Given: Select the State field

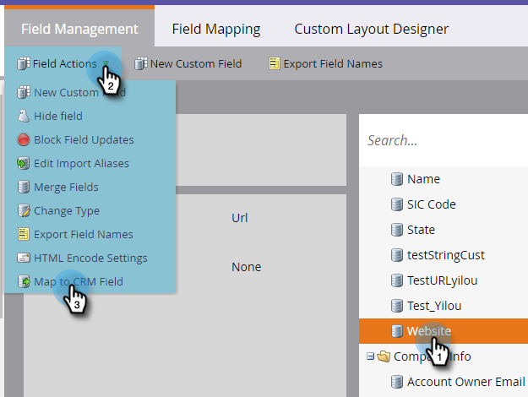Looking at the screenshot, I should click(421, 230).
